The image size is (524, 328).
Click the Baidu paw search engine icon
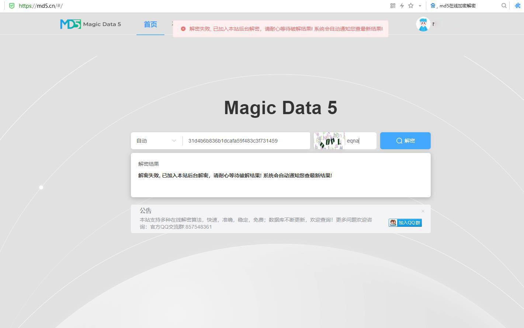click(433, 6)
